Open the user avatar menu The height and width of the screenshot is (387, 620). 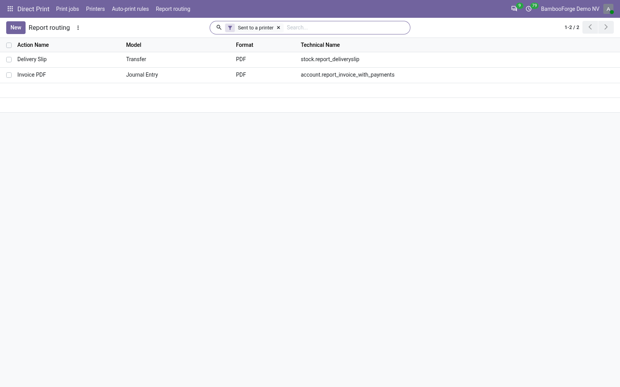pos(608,9)
